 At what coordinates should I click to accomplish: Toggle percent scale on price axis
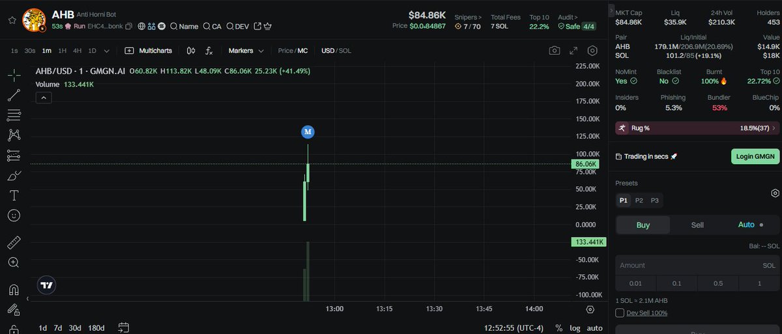click(559, 327)
